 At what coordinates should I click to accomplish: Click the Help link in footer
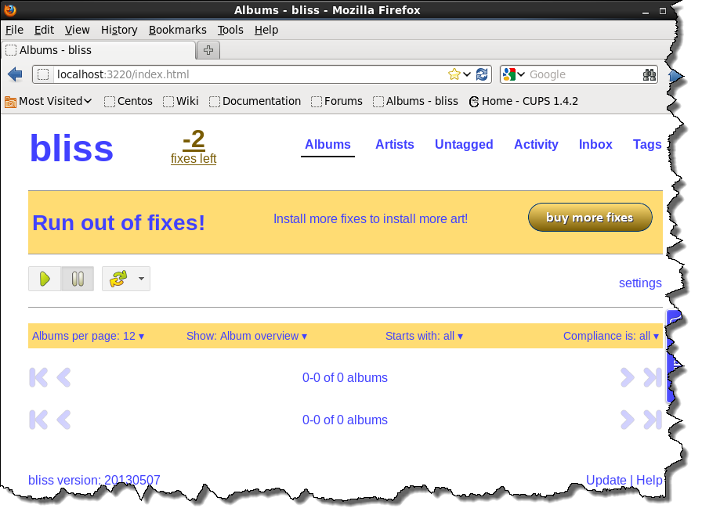coord(650,480)
